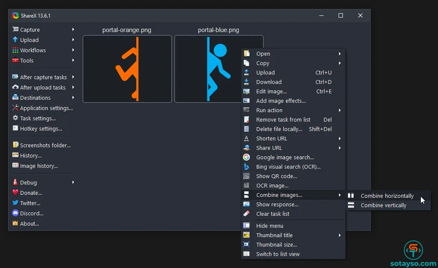Click the Application settings wrench icon

[15, 108]
